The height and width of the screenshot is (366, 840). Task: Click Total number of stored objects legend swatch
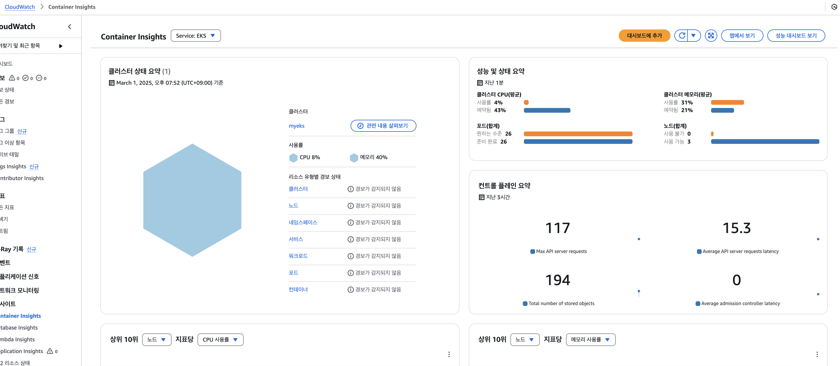[x=525, y=304]
